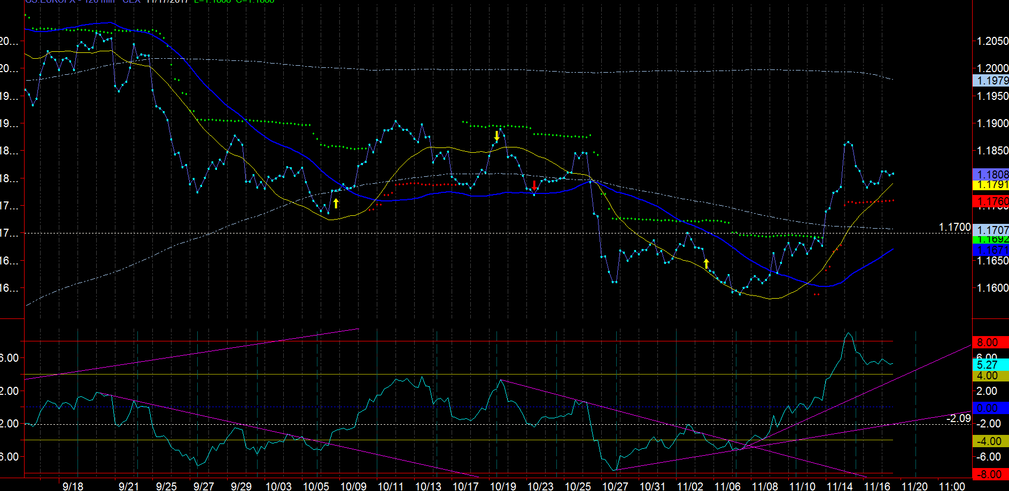This screenshot has width=1009, height=491.
Task: Select the 1.2000 price axis label
Action: click(992, 68)
